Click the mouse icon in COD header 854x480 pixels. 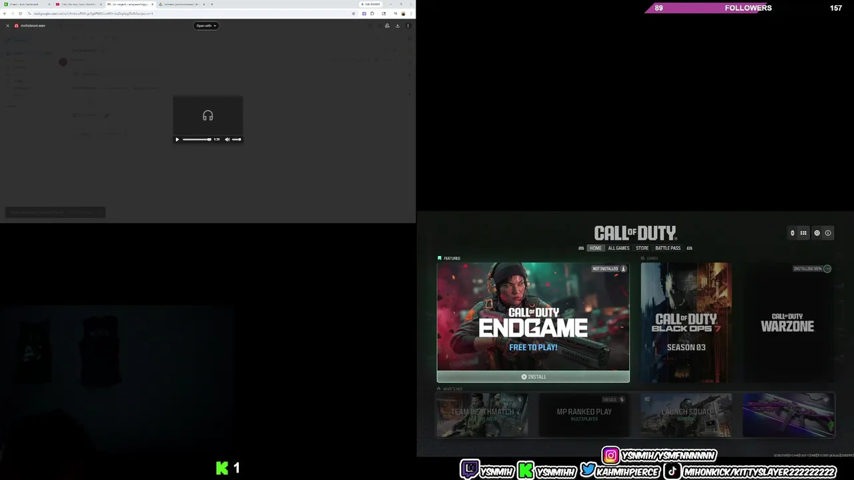pos(793,233)
